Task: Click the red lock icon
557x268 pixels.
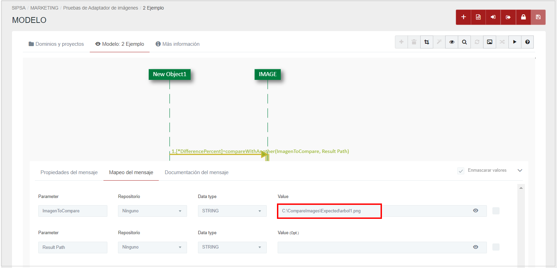Action: [523, 17]
